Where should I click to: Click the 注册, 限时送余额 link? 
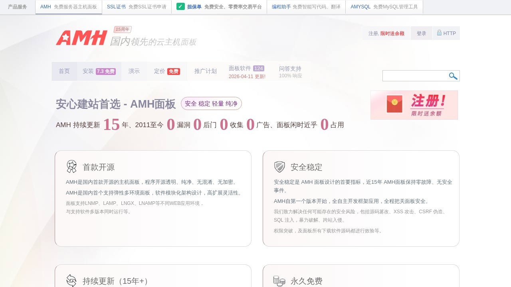pos(386,33)
